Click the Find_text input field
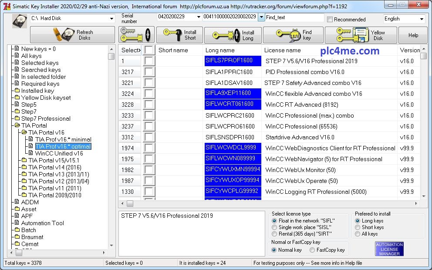This screenshot has height=270, width=432. click(294, 17)
